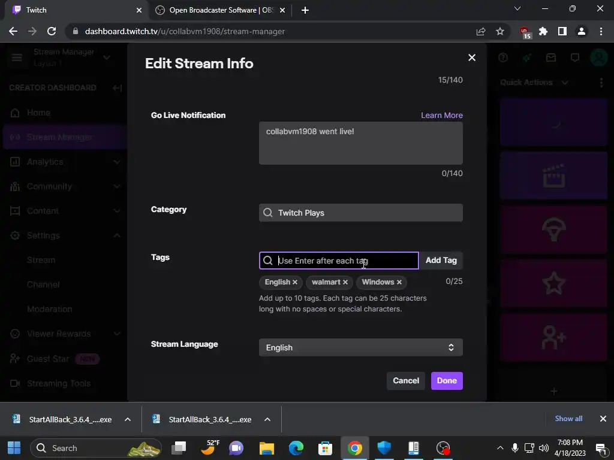Open the Stream Language dropdown

tap(360, 347)
